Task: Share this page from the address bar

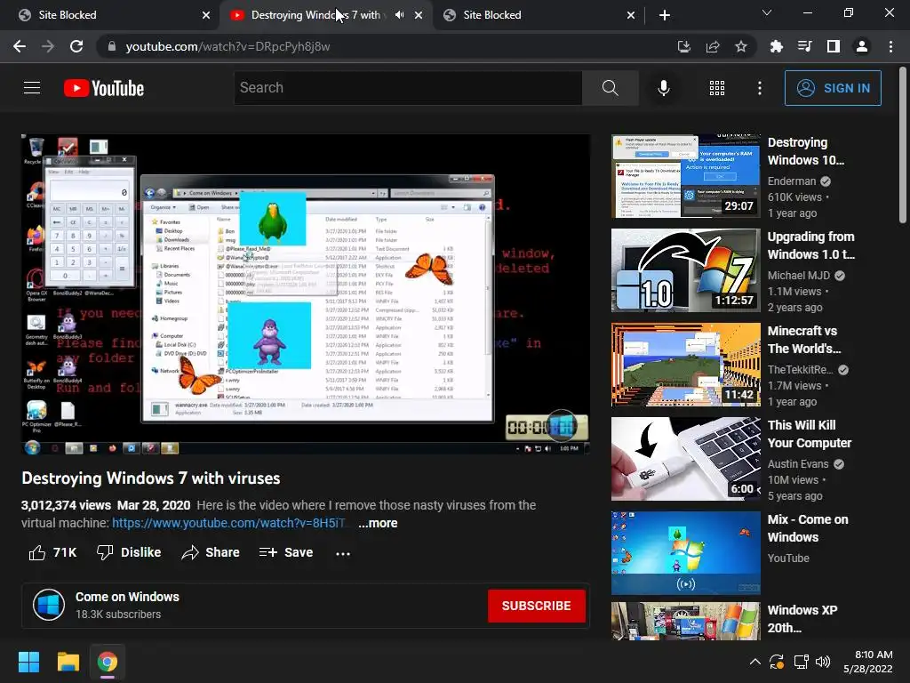Action: coord(713,46)
